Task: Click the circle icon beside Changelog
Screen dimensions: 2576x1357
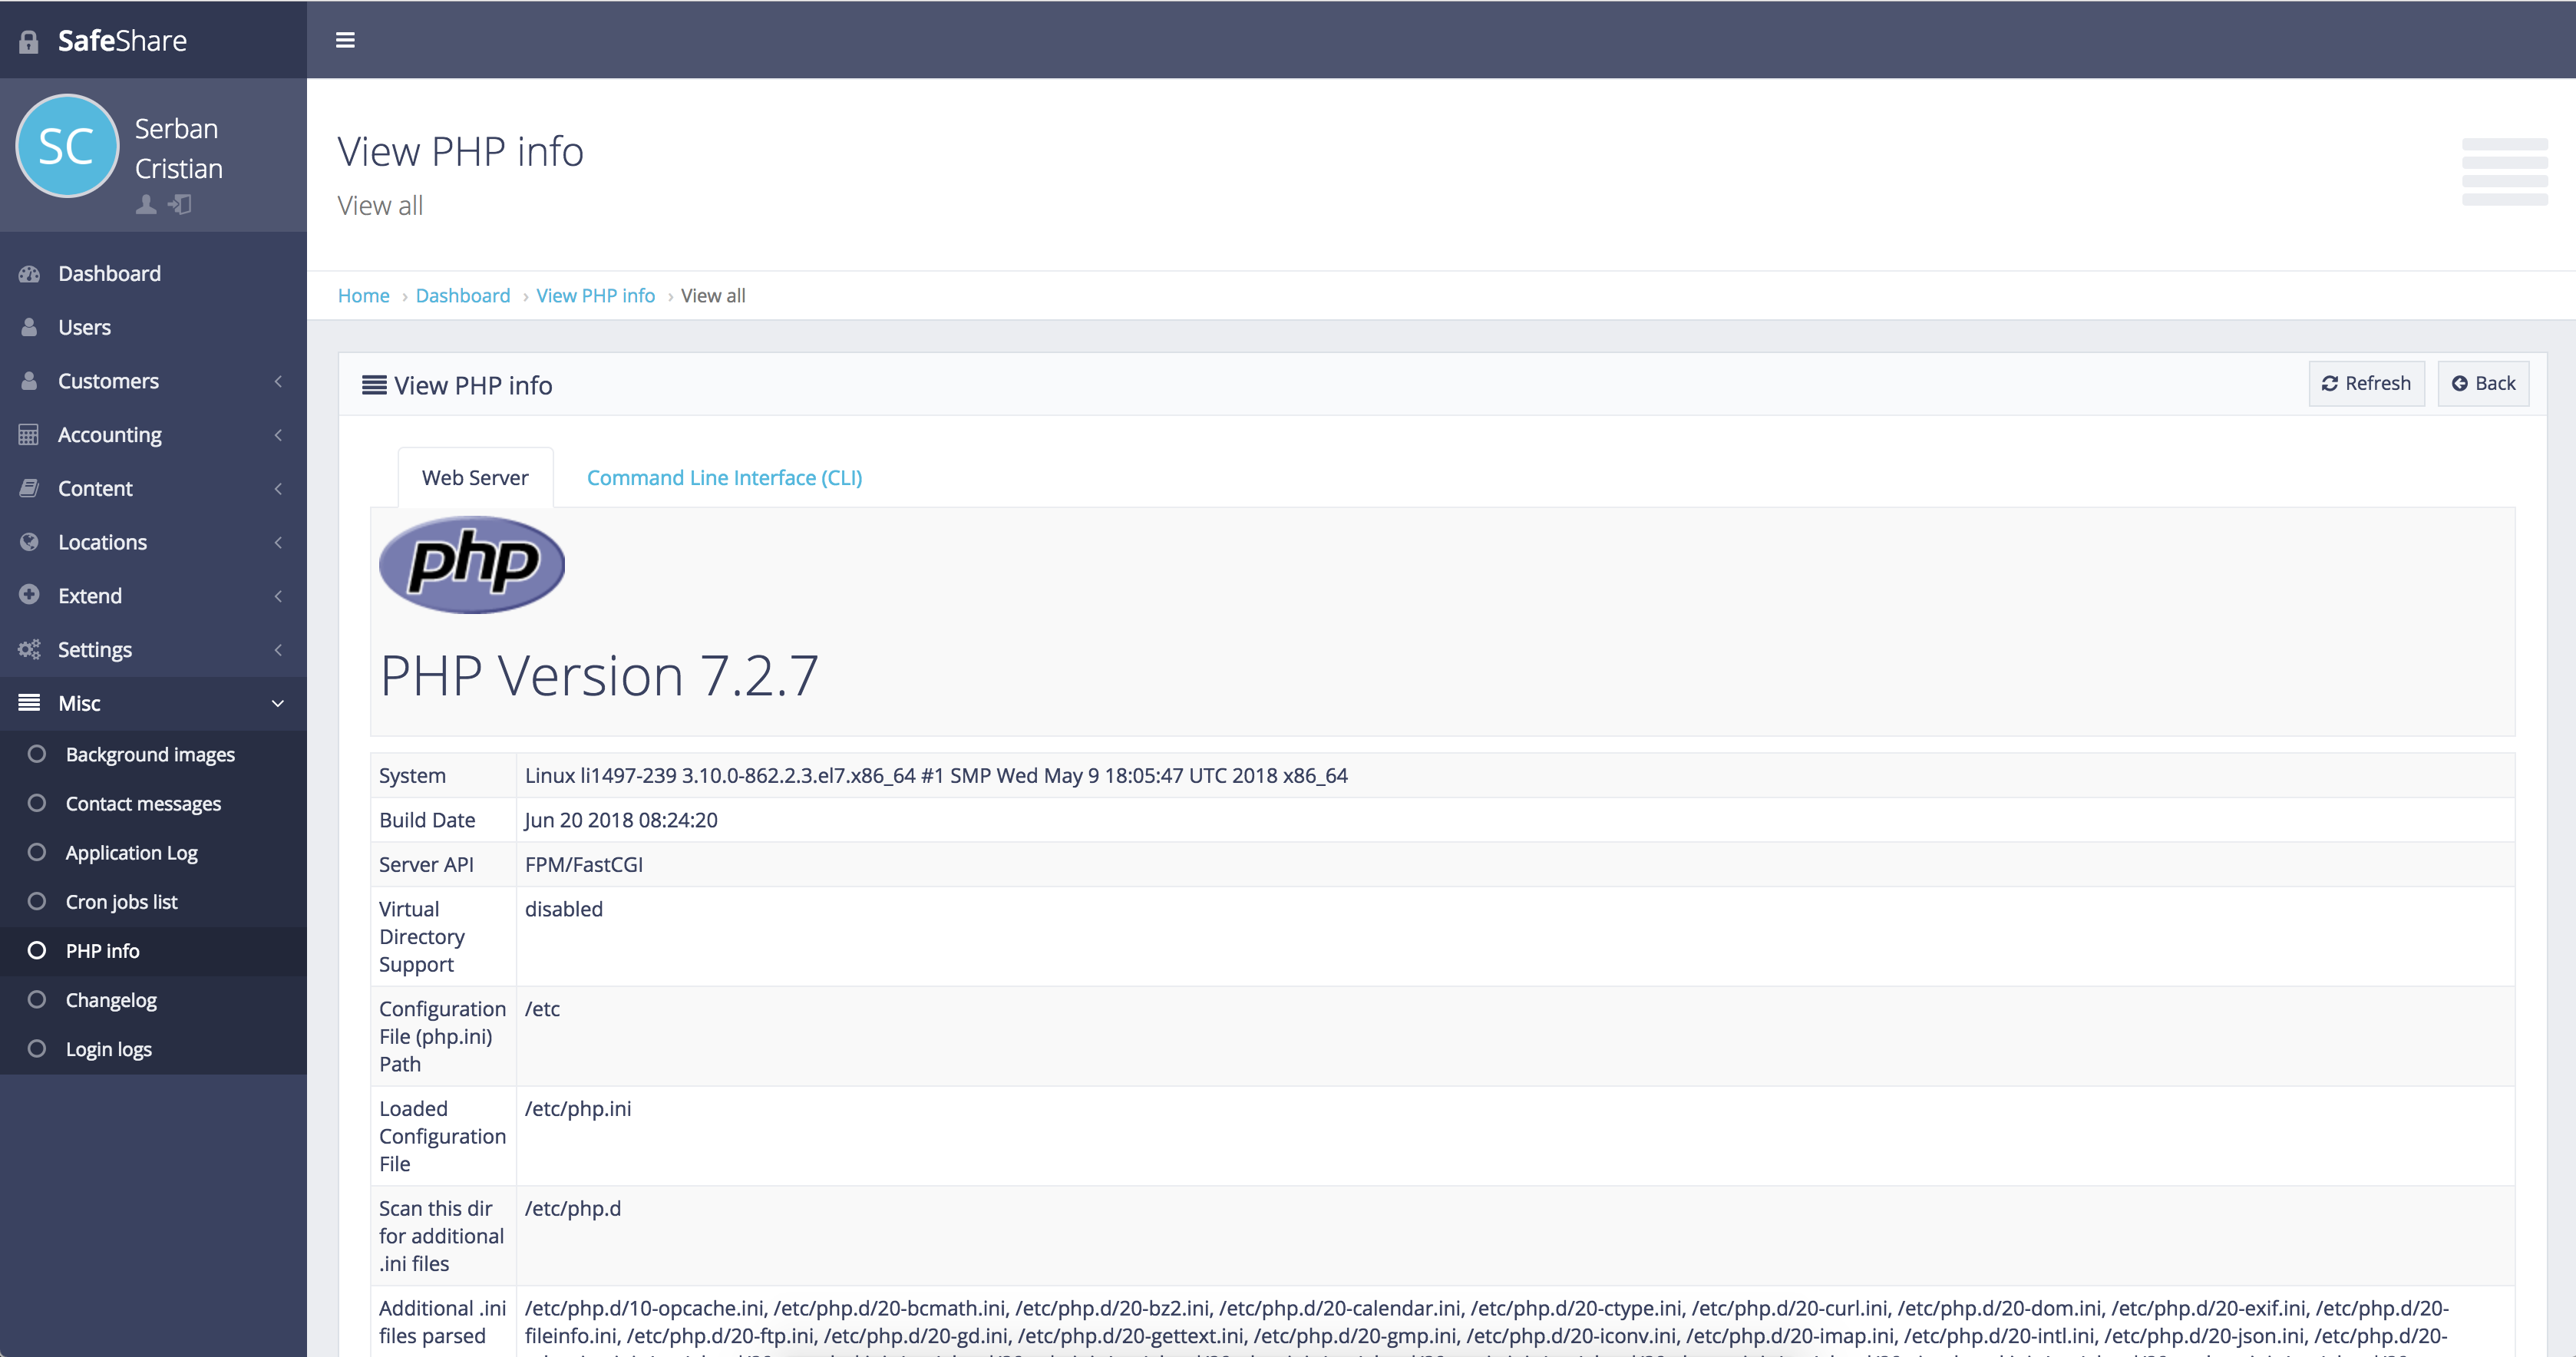Action: pos(37,1000)
